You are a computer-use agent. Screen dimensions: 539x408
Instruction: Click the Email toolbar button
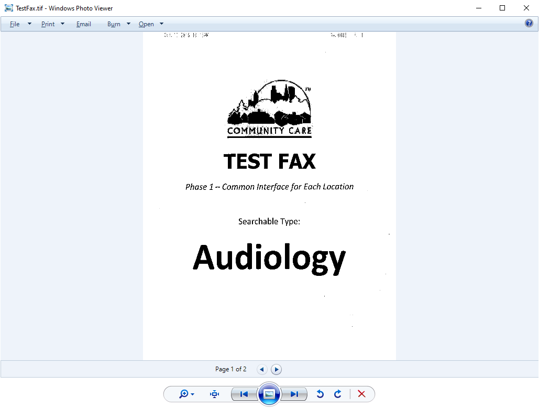click(x=83, y=24)
